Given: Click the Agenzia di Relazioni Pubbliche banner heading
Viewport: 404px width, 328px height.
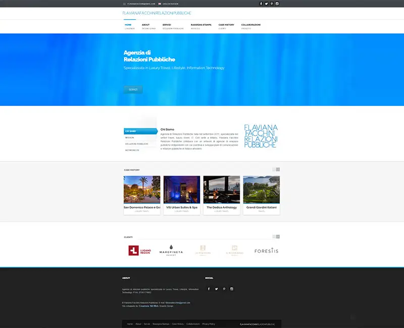Looking at the screenshot, I should [149, 56].
